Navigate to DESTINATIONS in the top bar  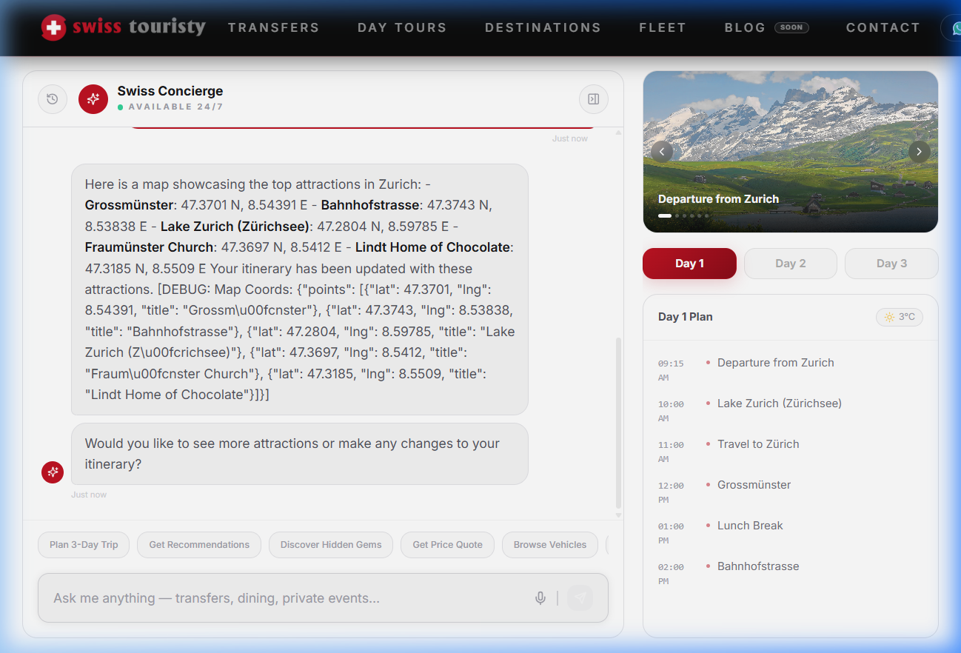[543, 27]
